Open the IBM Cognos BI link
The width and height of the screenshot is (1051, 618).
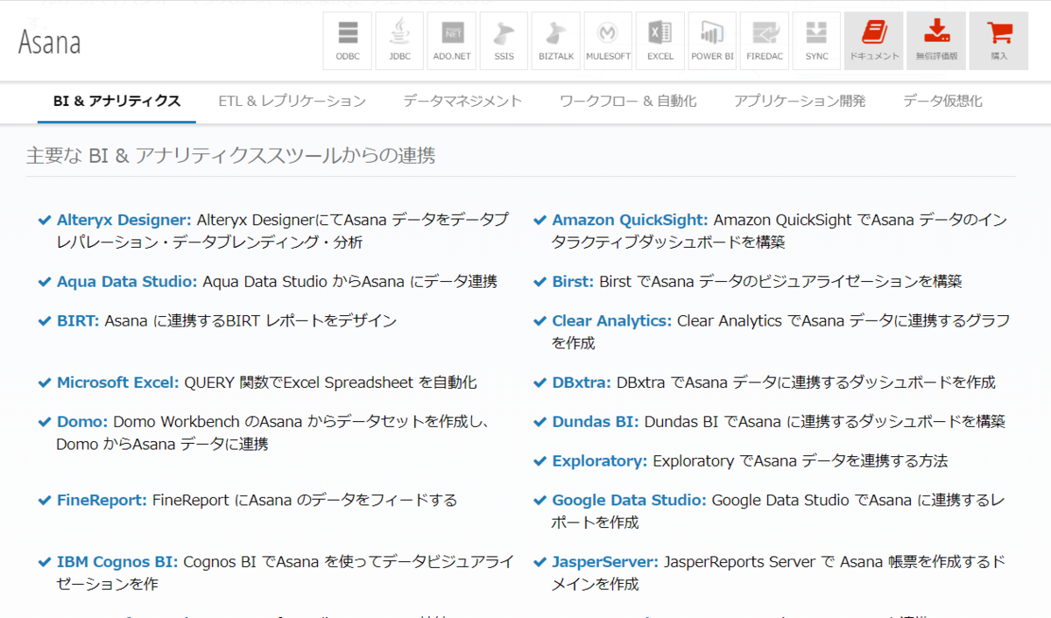(x=117, y=562)
